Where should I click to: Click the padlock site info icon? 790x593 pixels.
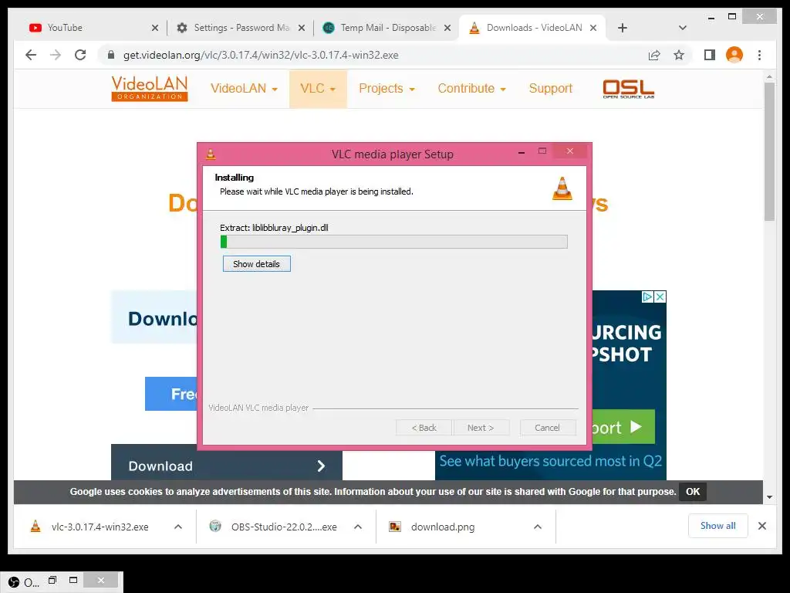tap(111, 55)
